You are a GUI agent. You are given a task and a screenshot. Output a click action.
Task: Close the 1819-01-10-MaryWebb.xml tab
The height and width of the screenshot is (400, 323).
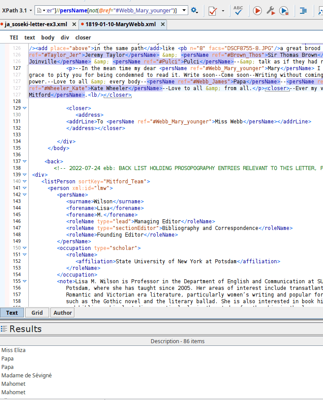(163, 24)
